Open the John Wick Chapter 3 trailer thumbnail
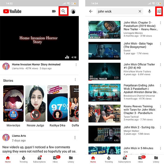 [x=104, y=30]
